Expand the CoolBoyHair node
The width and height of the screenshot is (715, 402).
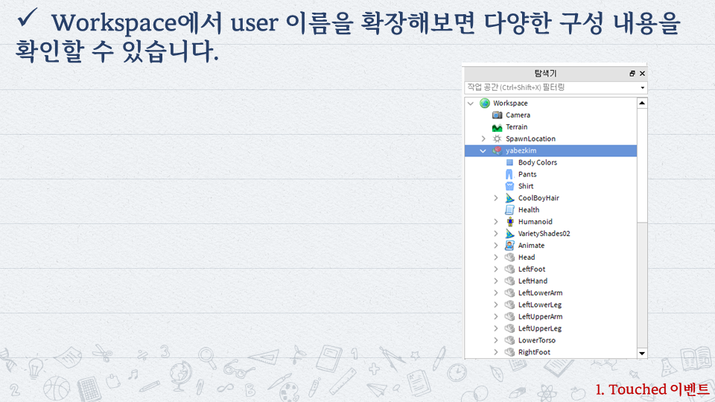pos(496,198)
